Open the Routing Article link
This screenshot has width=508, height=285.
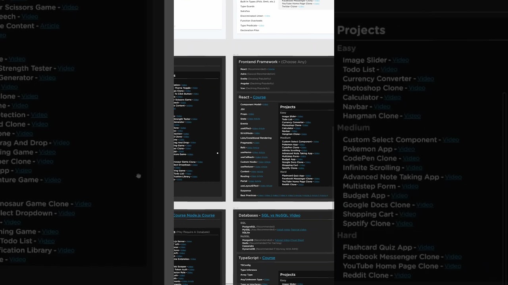260,176
